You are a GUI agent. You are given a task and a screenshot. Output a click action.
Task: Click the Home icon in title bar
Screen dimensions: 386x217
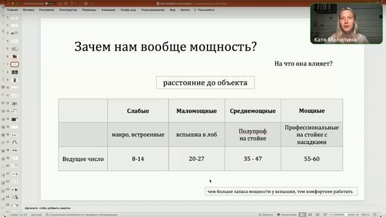pos(60,4)
